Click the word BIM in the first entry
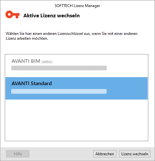This screenshot has width=155, height=161. click(x=36, y=61)
